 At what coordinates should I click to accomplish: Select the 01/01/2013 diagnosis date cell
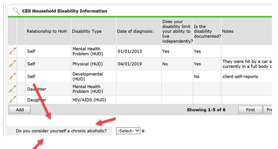[x=130, y=51]
